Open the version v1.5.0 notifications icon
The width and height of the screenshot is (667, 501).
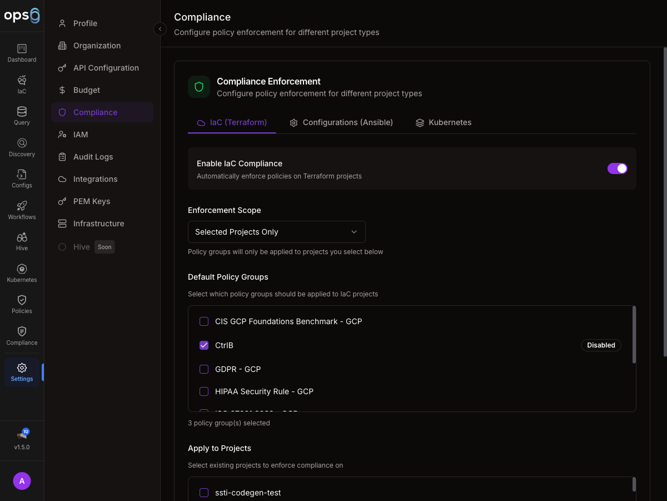pos(22,435)
